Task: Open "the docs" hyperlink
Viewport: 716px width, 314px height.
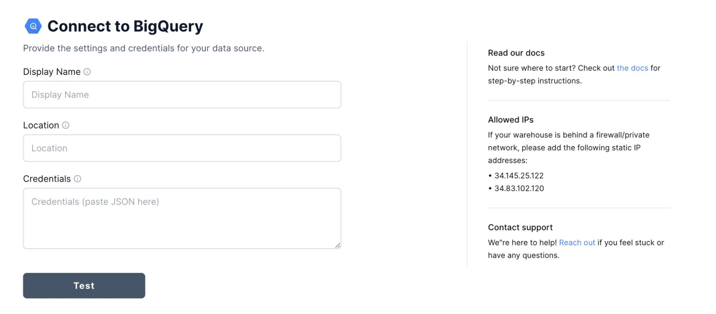Action: coord(632,68)
